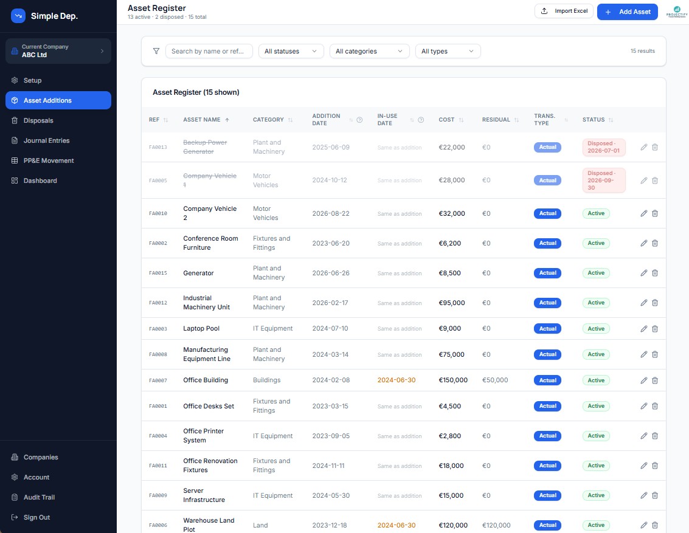Edit Manufacturing Equipment Line asset
The width and height of the screenshot is (689, 533).
tap(644, 354)
